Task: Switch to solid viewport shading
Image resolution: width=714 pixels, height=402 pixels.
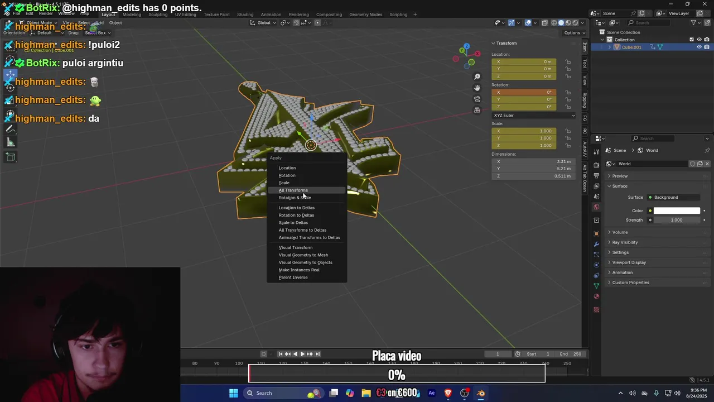Action: pos(561,23)
